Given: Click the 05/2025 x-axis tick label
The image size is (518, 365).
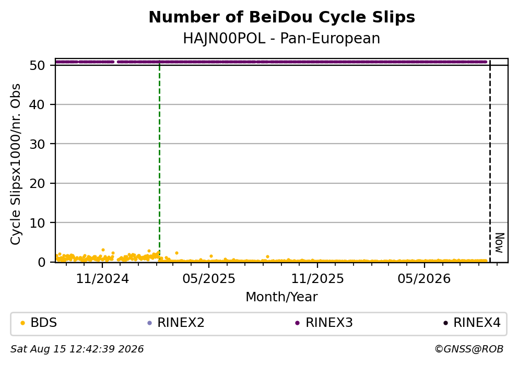Looking at the screenshot, I should [x=209, y=279].
